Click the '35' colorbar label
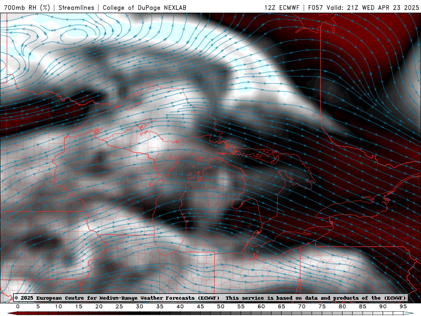 (160, 307)
